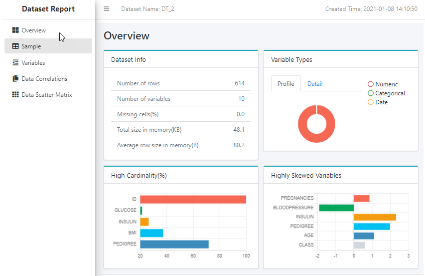
Task: Toggle the Date legend marker
Action: click(x=371, y=102)
